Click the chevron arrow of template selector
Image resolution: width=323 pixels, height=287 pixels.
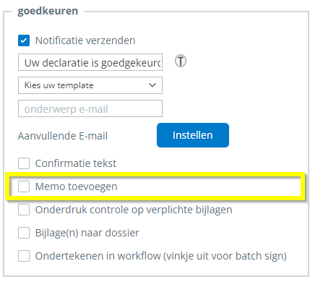152,85
